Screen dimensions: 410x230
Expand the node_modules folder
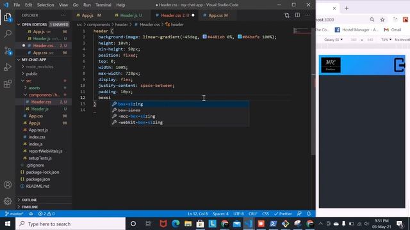pos(40,66)
